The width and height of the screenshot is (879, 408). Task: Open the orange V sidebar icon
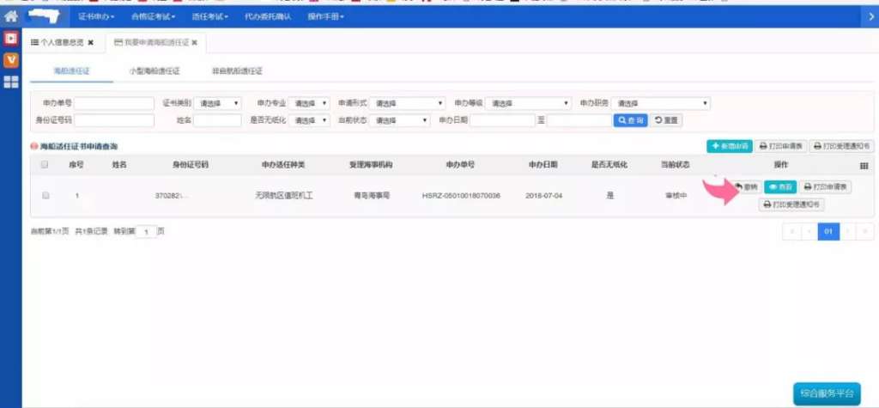[10, 60]
